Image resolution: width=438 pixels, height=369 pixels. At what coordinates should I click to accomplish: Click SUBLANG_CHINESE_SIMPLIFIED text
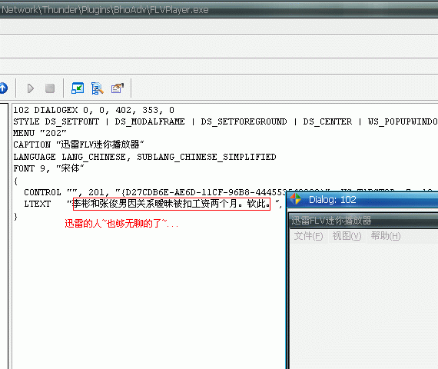coord(207,157)
